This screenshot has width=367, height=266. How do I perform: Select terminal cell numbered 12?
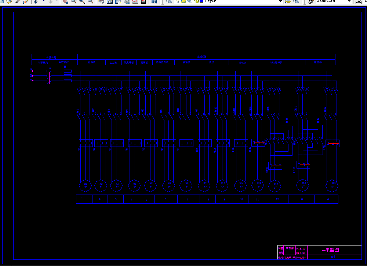pyautogui.click(x=277, y=199)
